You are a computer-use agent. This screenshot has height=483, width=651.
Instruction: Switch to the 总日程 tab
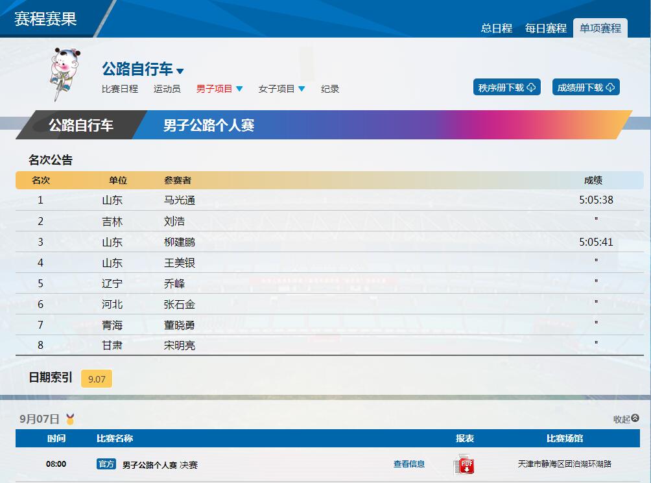click(x=497, y=29)
